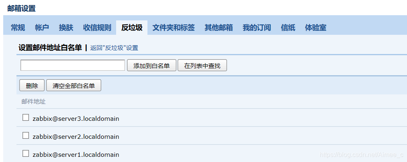Viewport: 407px width, 162px height.
Task: Focus the whitelist email address input field
Action: pyautogui.click(x=73, y=65)
